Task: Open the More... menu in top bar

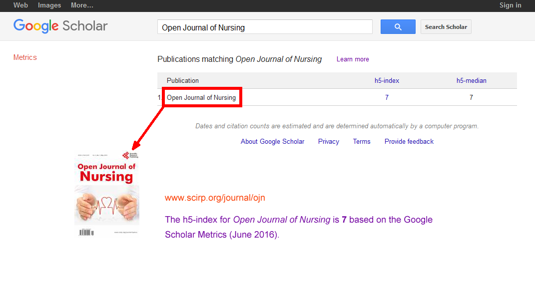Action: [x=82, y=5]
